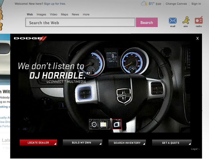Select the middle touchscreen thumbnail
This screenshot has height=159, width=209.
point(105,124)
